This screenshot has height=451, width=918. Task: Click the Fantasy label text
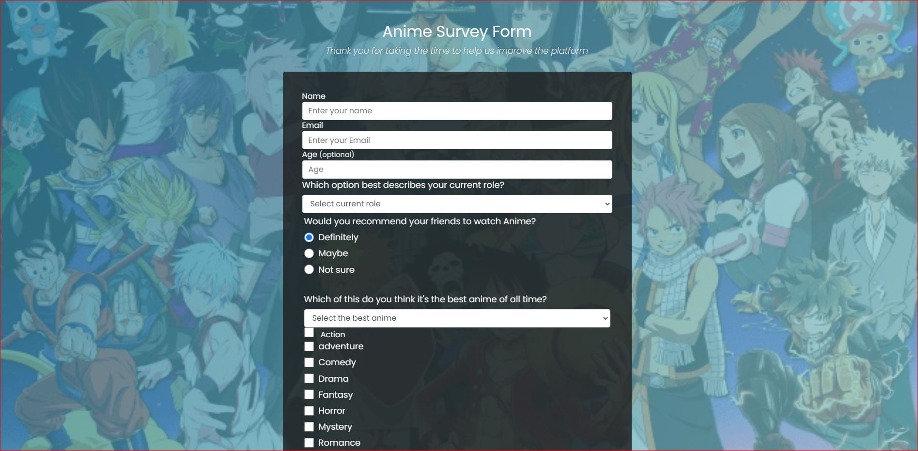pos(335,395)
